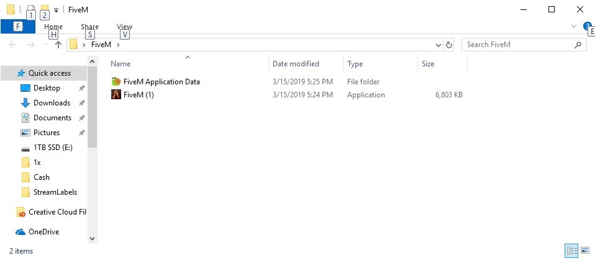Open the File ribbon tab
The height and width of the screenshot is (266, 600).
point(18,27)
